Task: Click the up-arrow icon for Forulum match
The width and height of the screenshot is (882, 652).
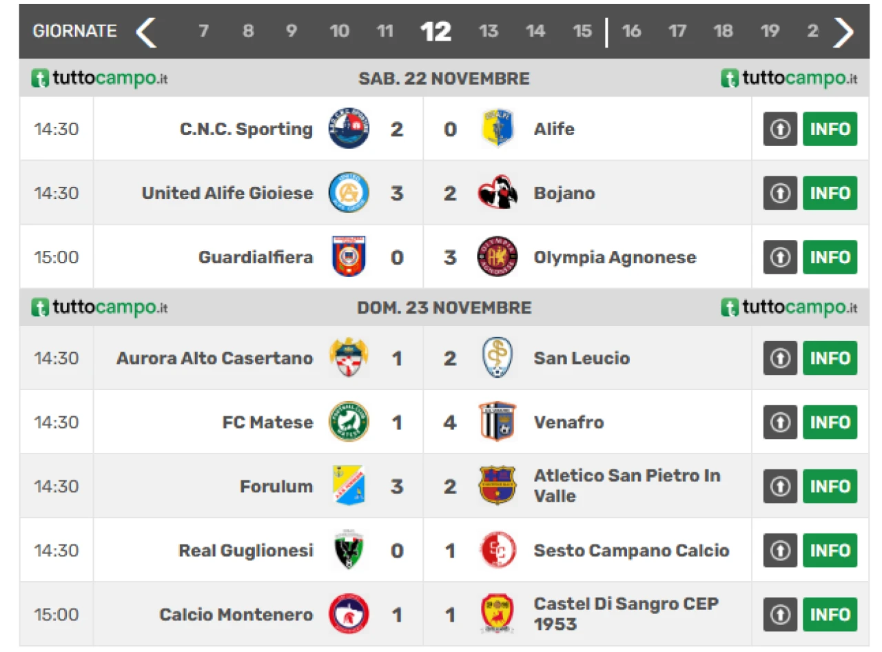Action: pyautogui.click(x=780, y=486)
